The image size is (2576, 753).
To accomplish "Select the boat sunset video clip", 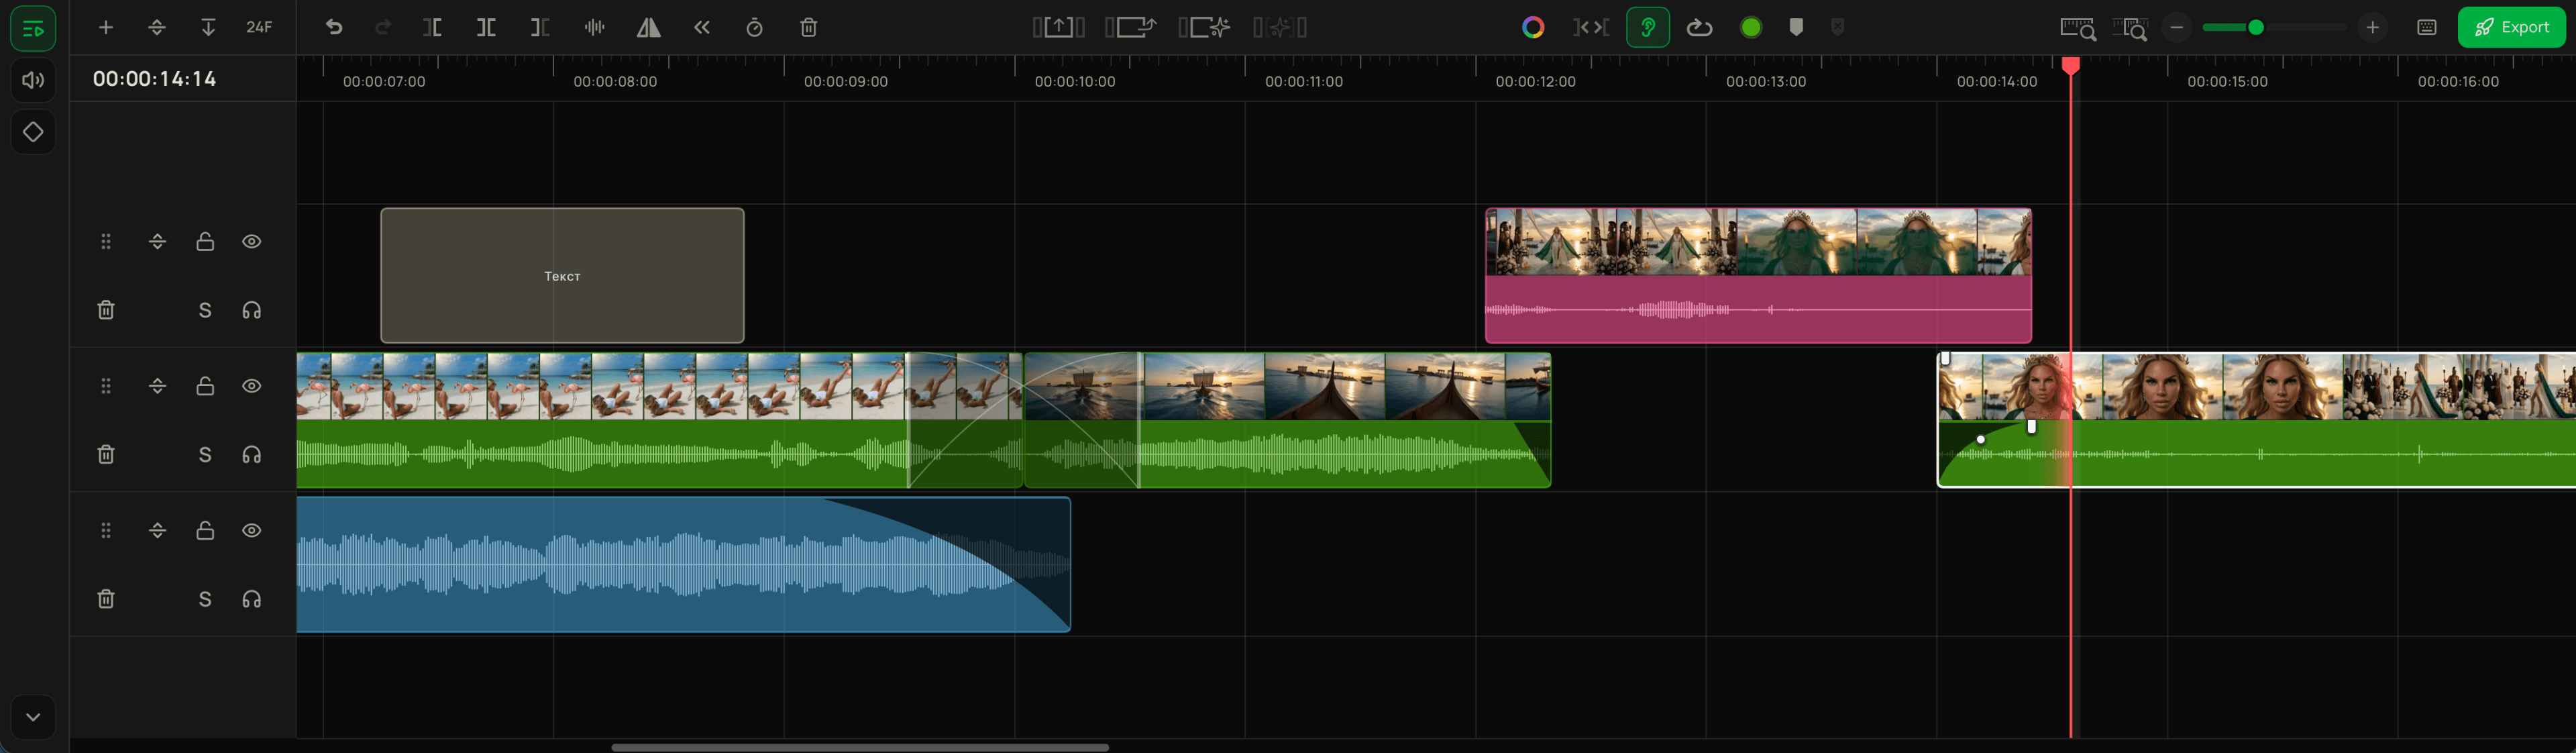I will [x=1288, y=420].
